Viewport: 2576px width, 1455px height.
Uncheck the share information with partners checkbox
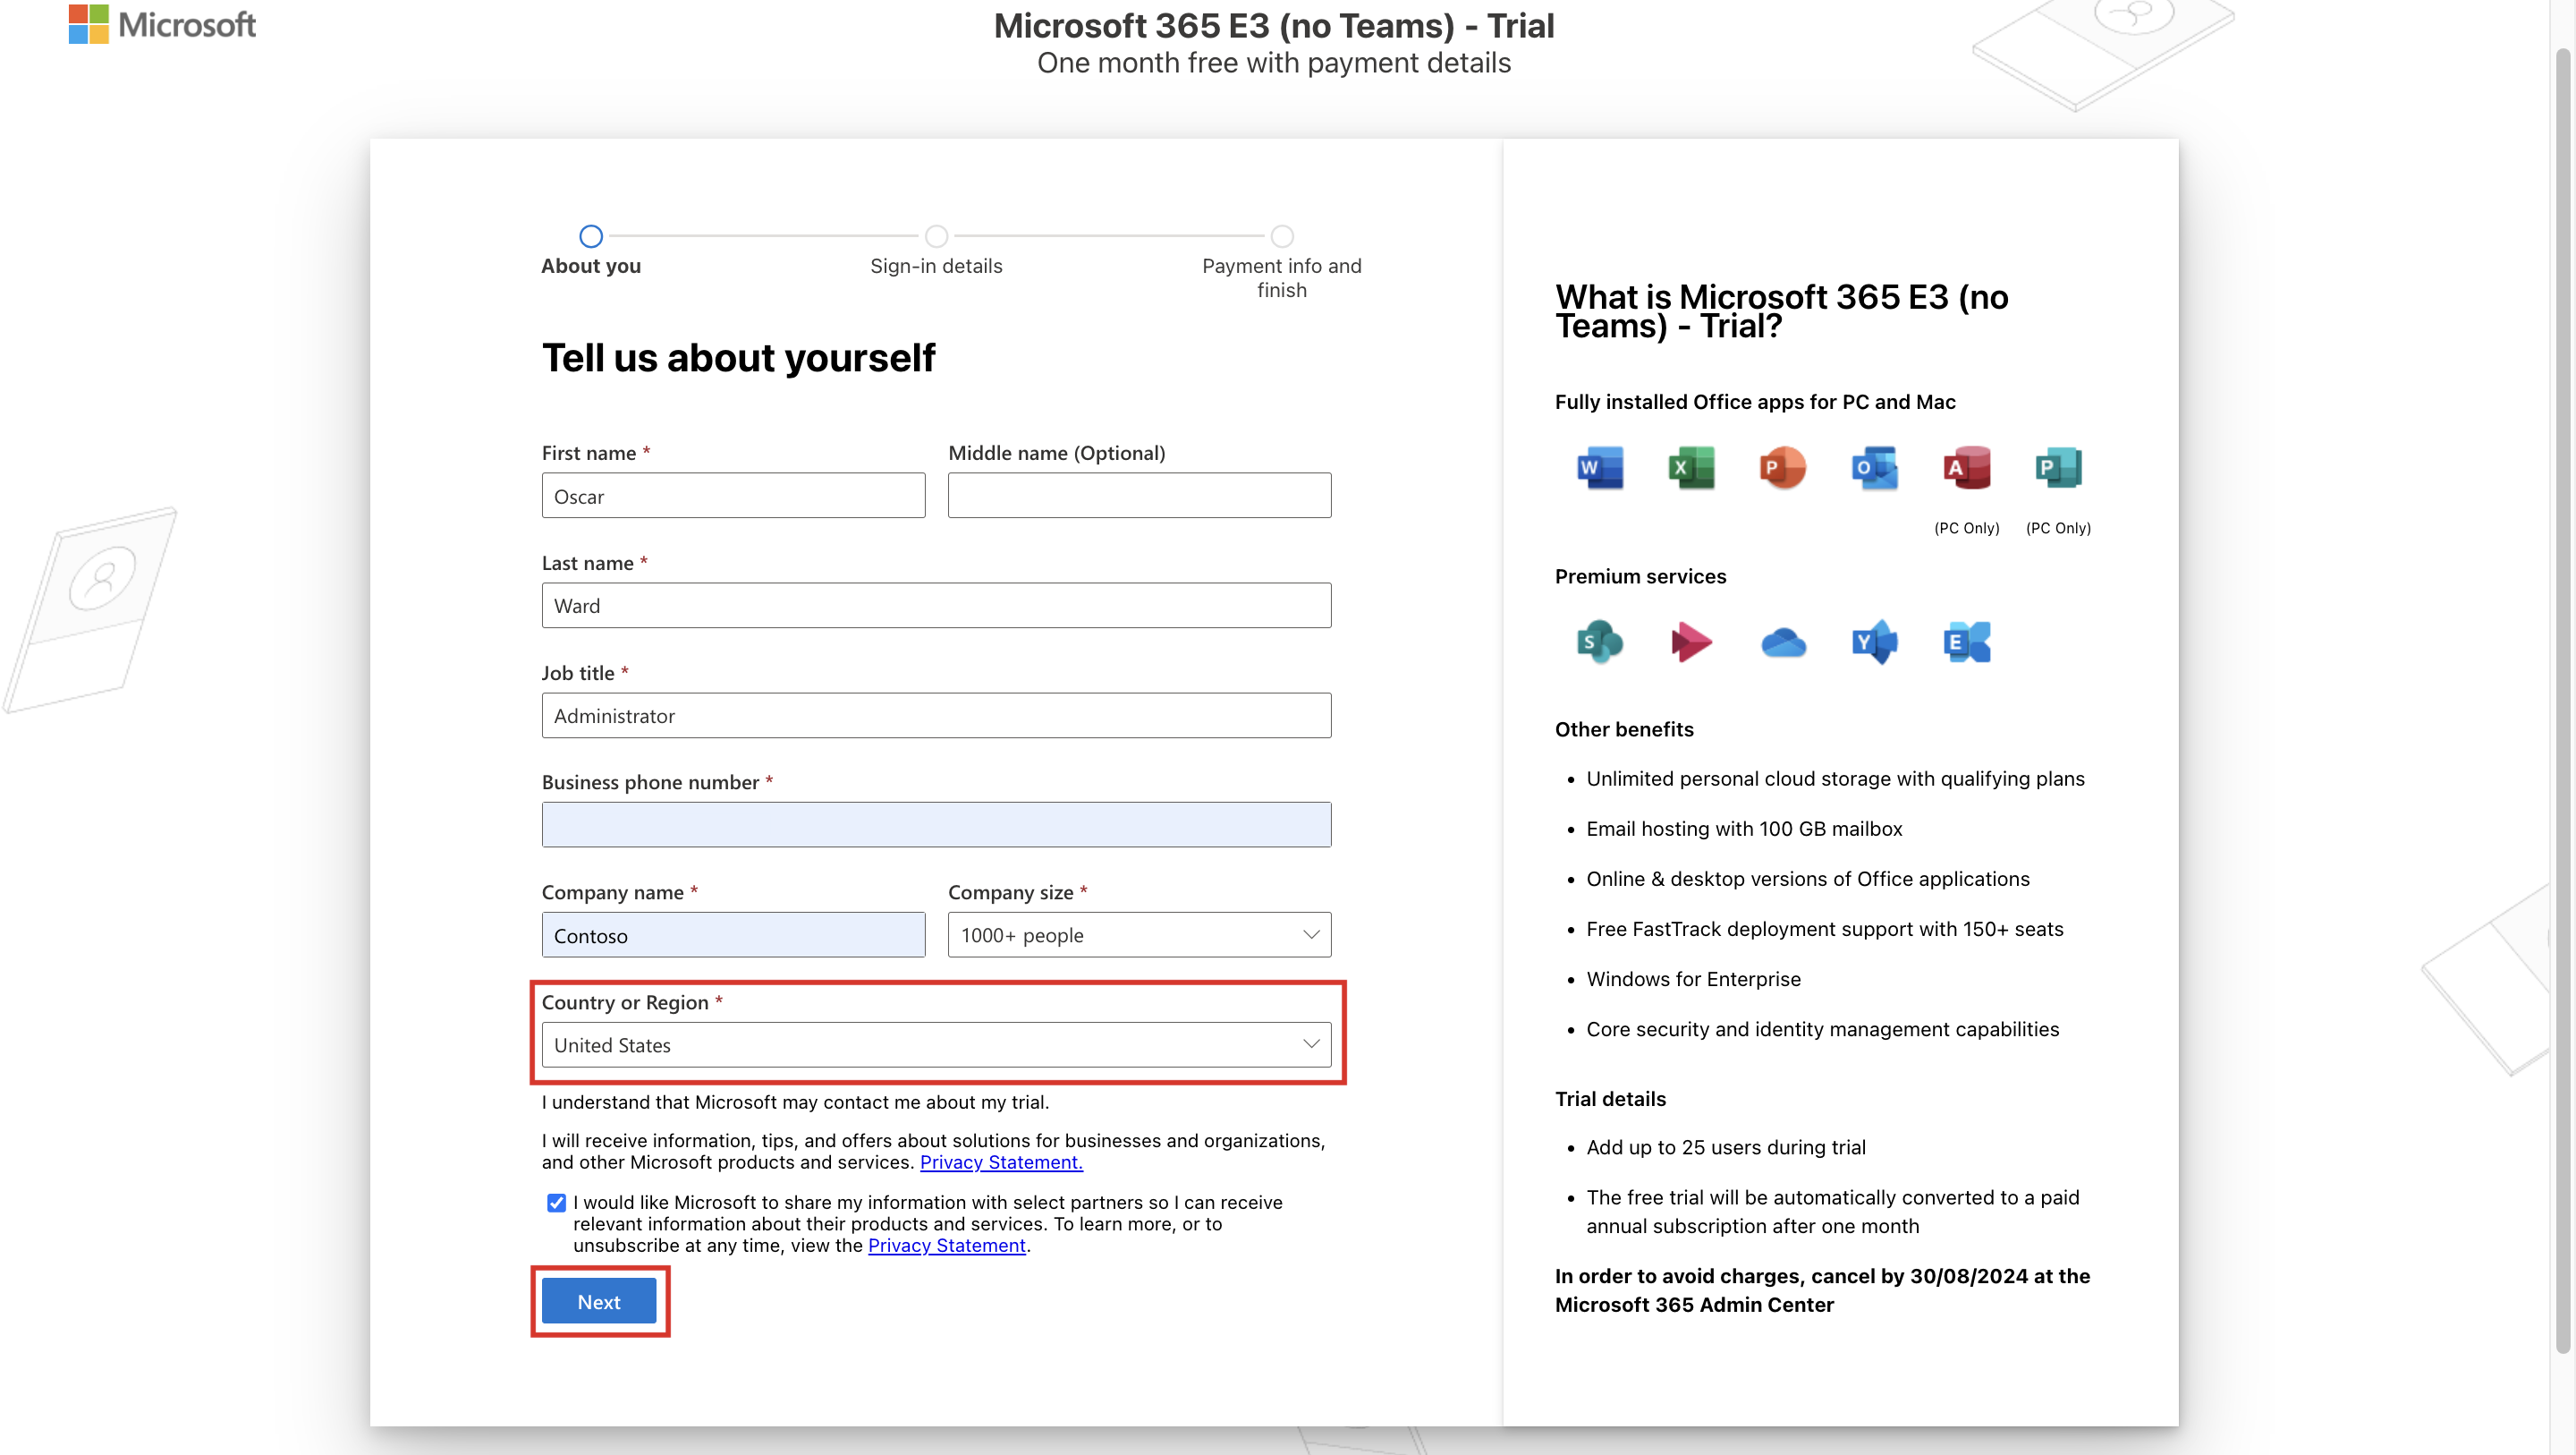[x=556, y=1202]
